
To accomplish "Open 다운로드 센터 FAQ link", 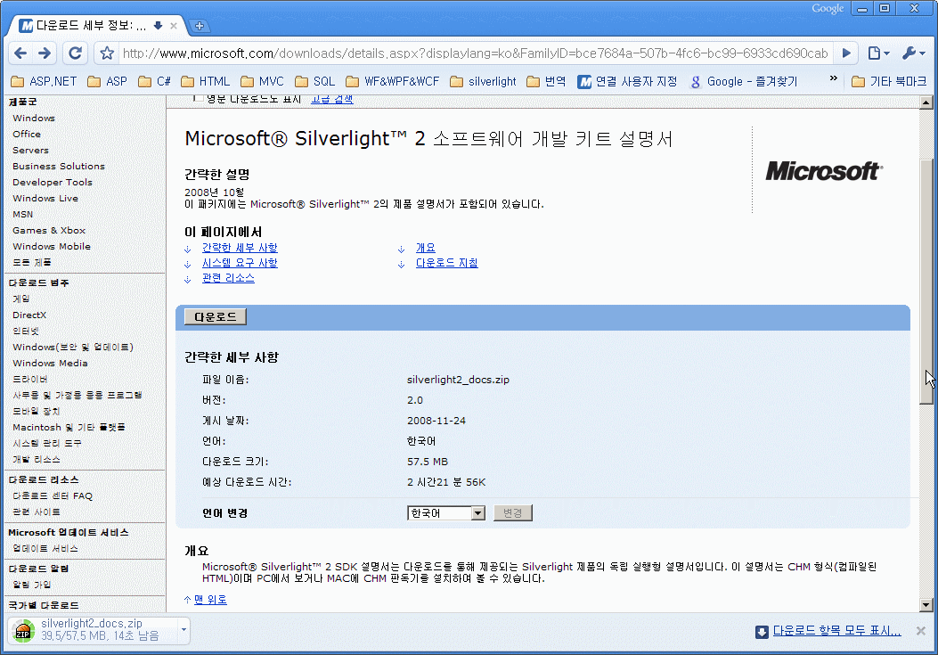I will pos(53,495).
